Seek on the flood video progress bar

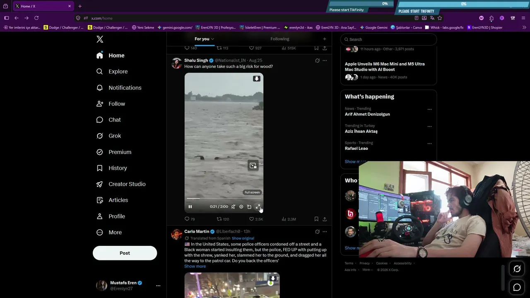click(224, 198)
